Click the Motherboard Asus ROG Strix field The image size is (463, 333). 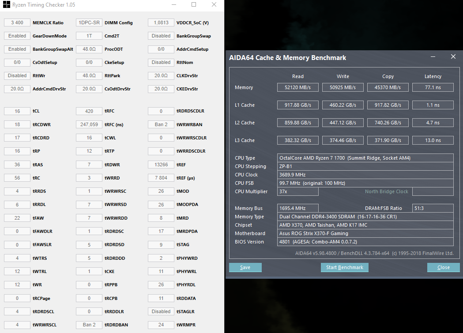[365, 233]
